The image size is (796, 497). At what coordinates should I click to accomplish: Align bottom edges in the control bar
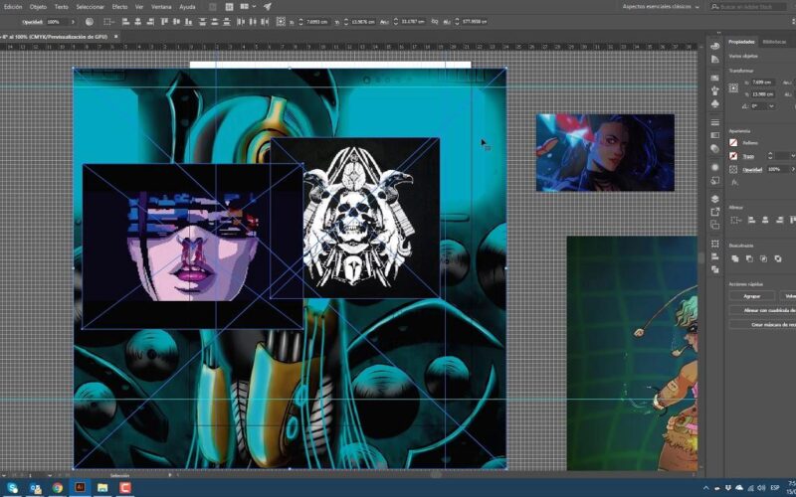pyautogui.click(x=189, y=22)
